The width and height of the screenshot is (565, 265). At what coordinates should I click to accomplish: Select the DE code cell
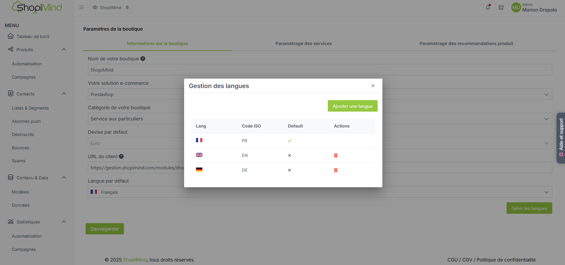(x=245, y=170)
